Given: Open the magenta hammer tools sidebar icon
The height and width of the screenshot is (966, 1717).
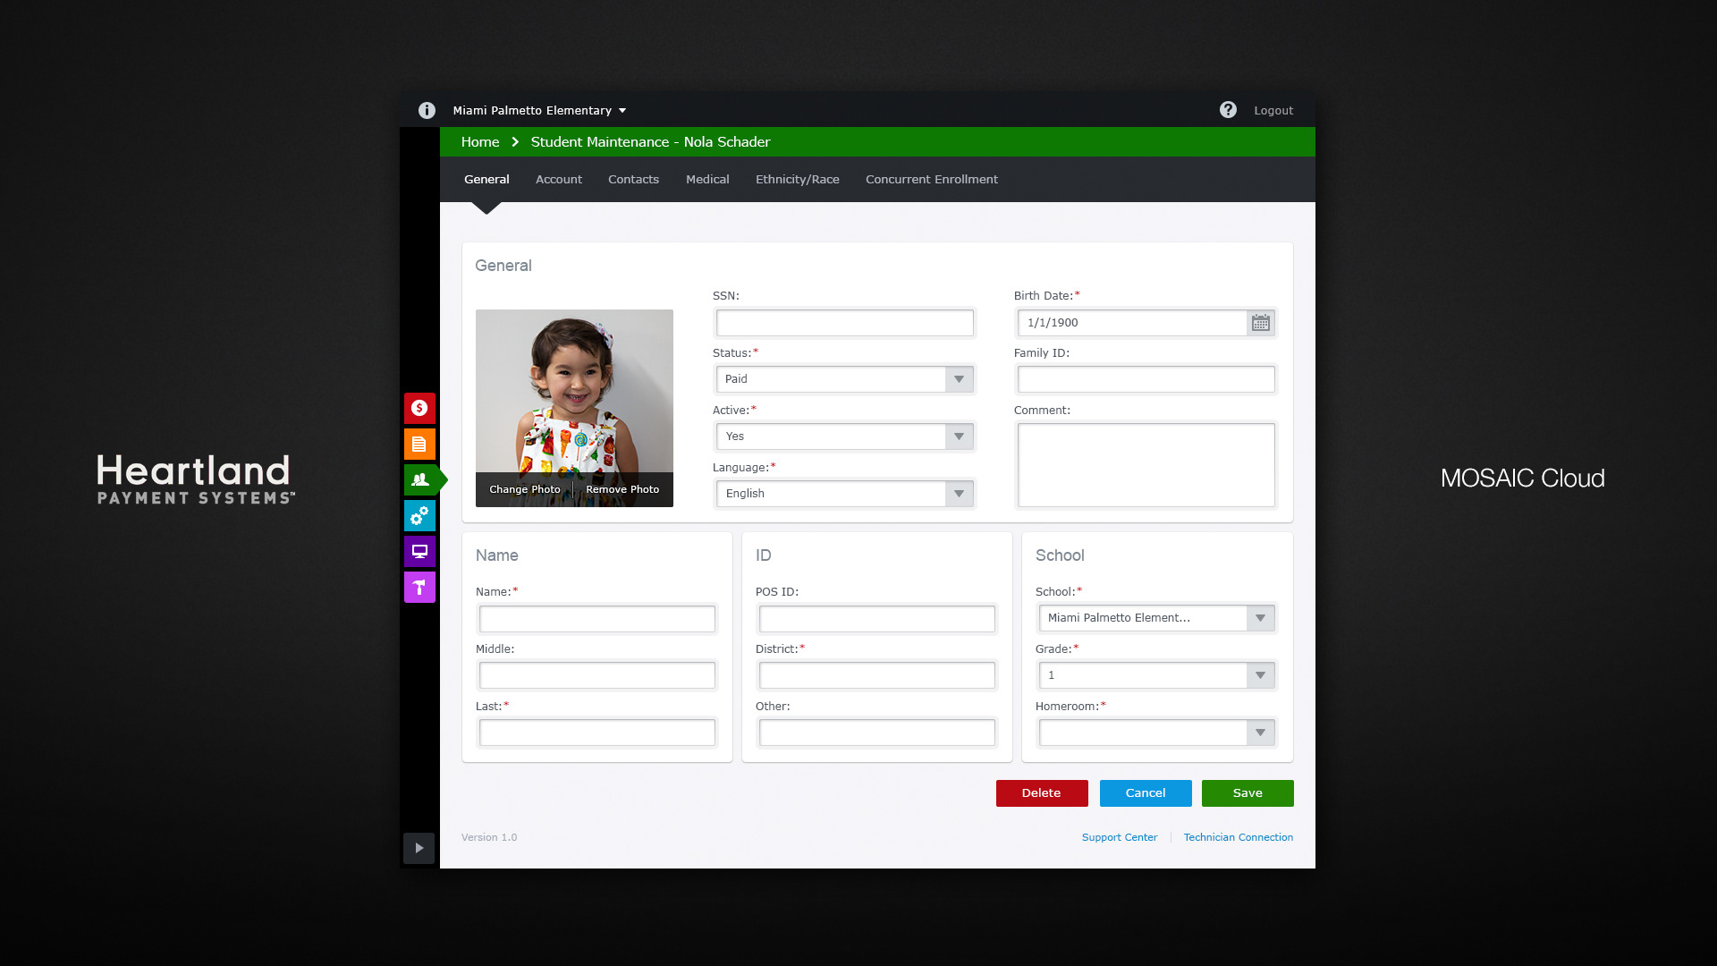Looking at the screenshot, I should (419, 587).
